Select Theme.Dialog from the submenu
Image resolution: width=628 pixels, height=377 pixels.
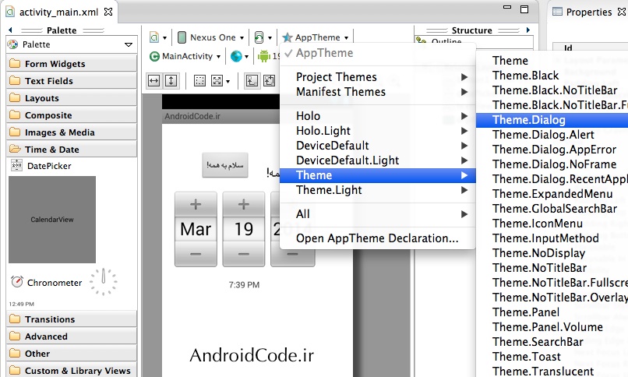click(x=529, y=120)
